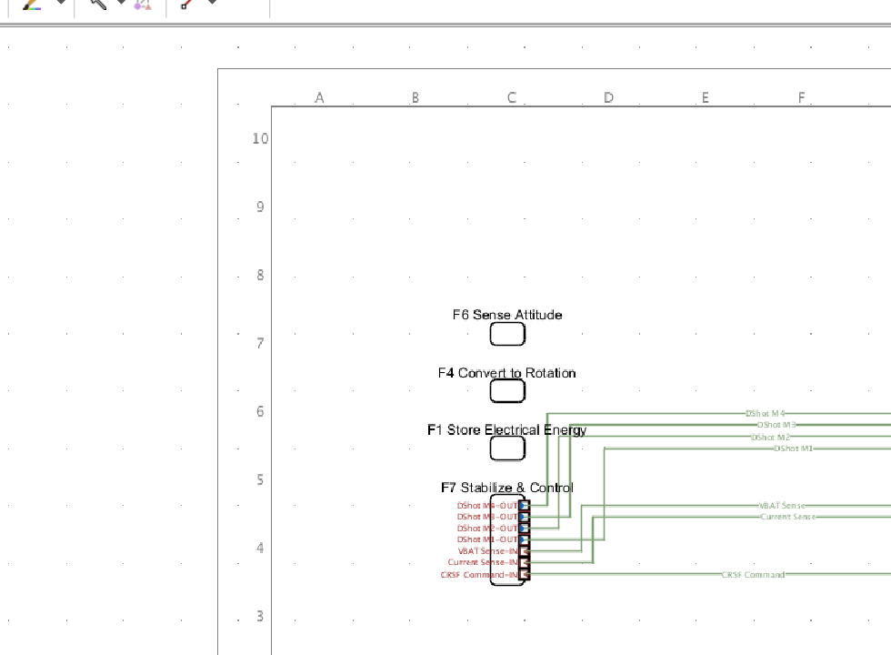Click row marker '7' on the frame
Image resolution: width=891 pixels, height=655 pixels.
point(260,344)
